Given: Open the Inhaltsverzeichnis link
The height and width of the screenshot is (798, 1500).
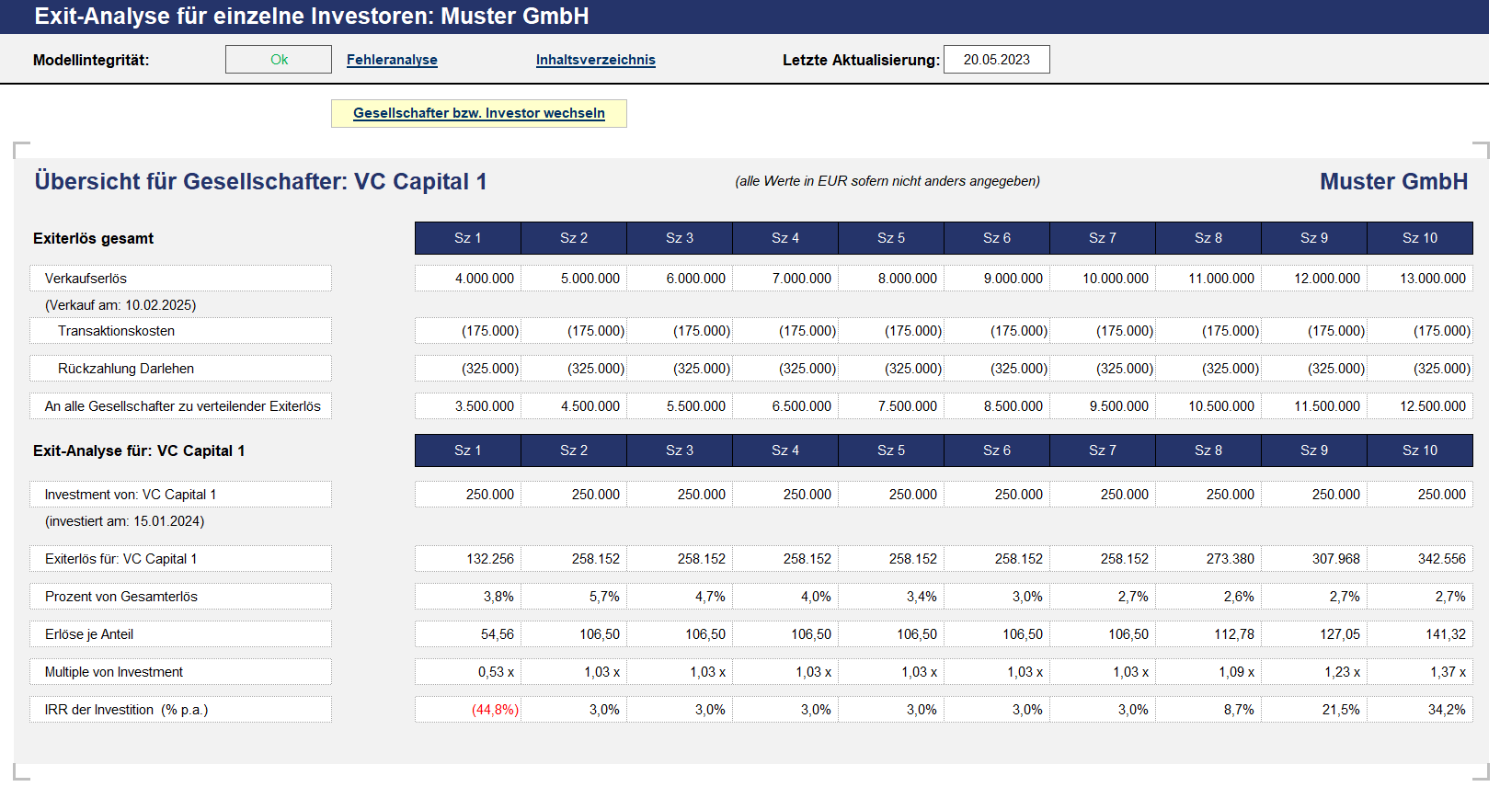Looking at the screenshot, I should click(596, 60).
